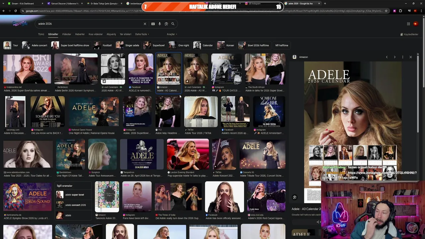The image size is (425, 239).
Task: Click the browser address bar URL
Action: [x=203, y=11]
